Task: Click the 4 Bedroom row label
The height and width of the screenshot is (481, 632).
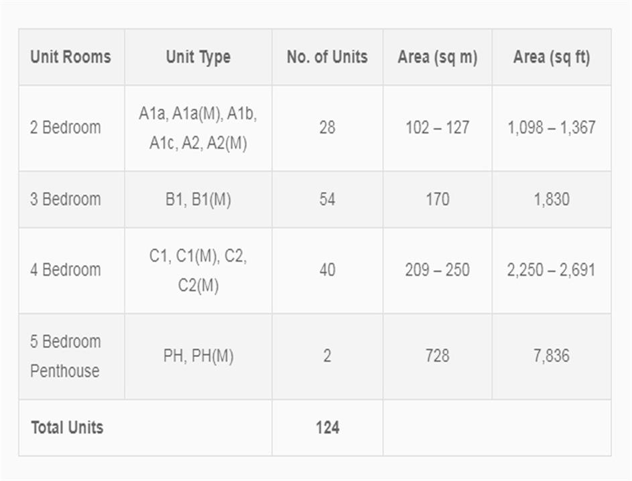Action: pos(65,270)
